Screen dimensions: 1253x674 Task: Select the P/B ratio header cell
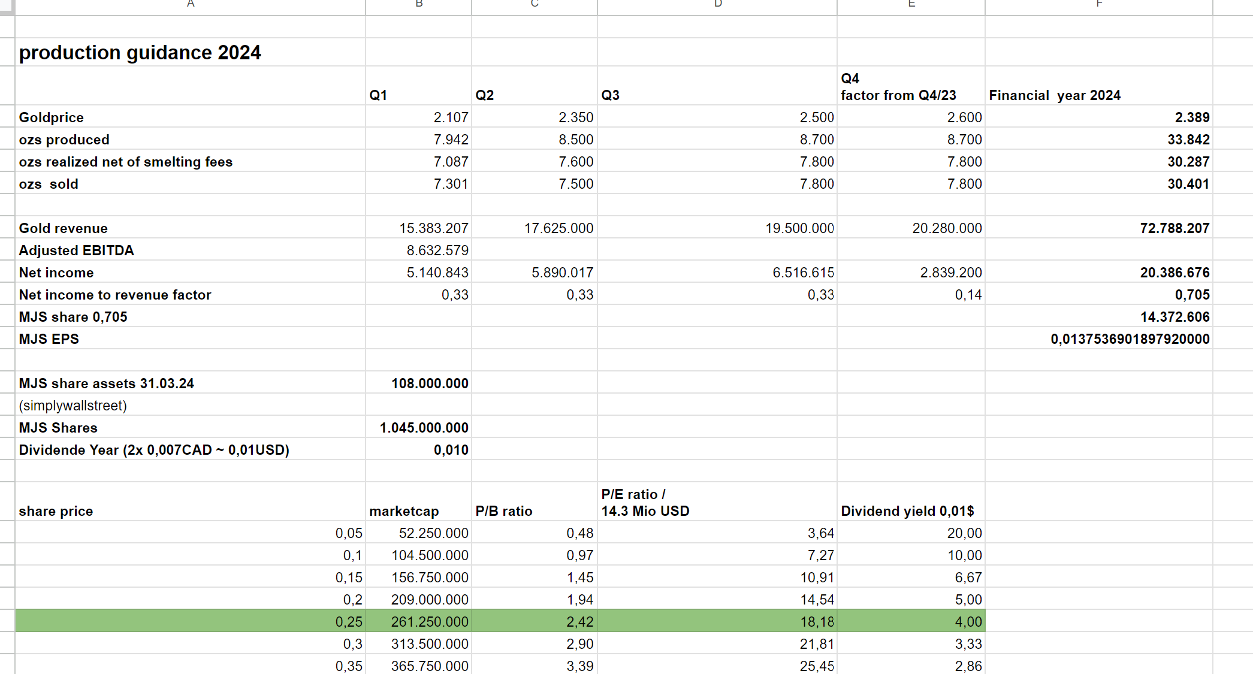coord(503,511)
